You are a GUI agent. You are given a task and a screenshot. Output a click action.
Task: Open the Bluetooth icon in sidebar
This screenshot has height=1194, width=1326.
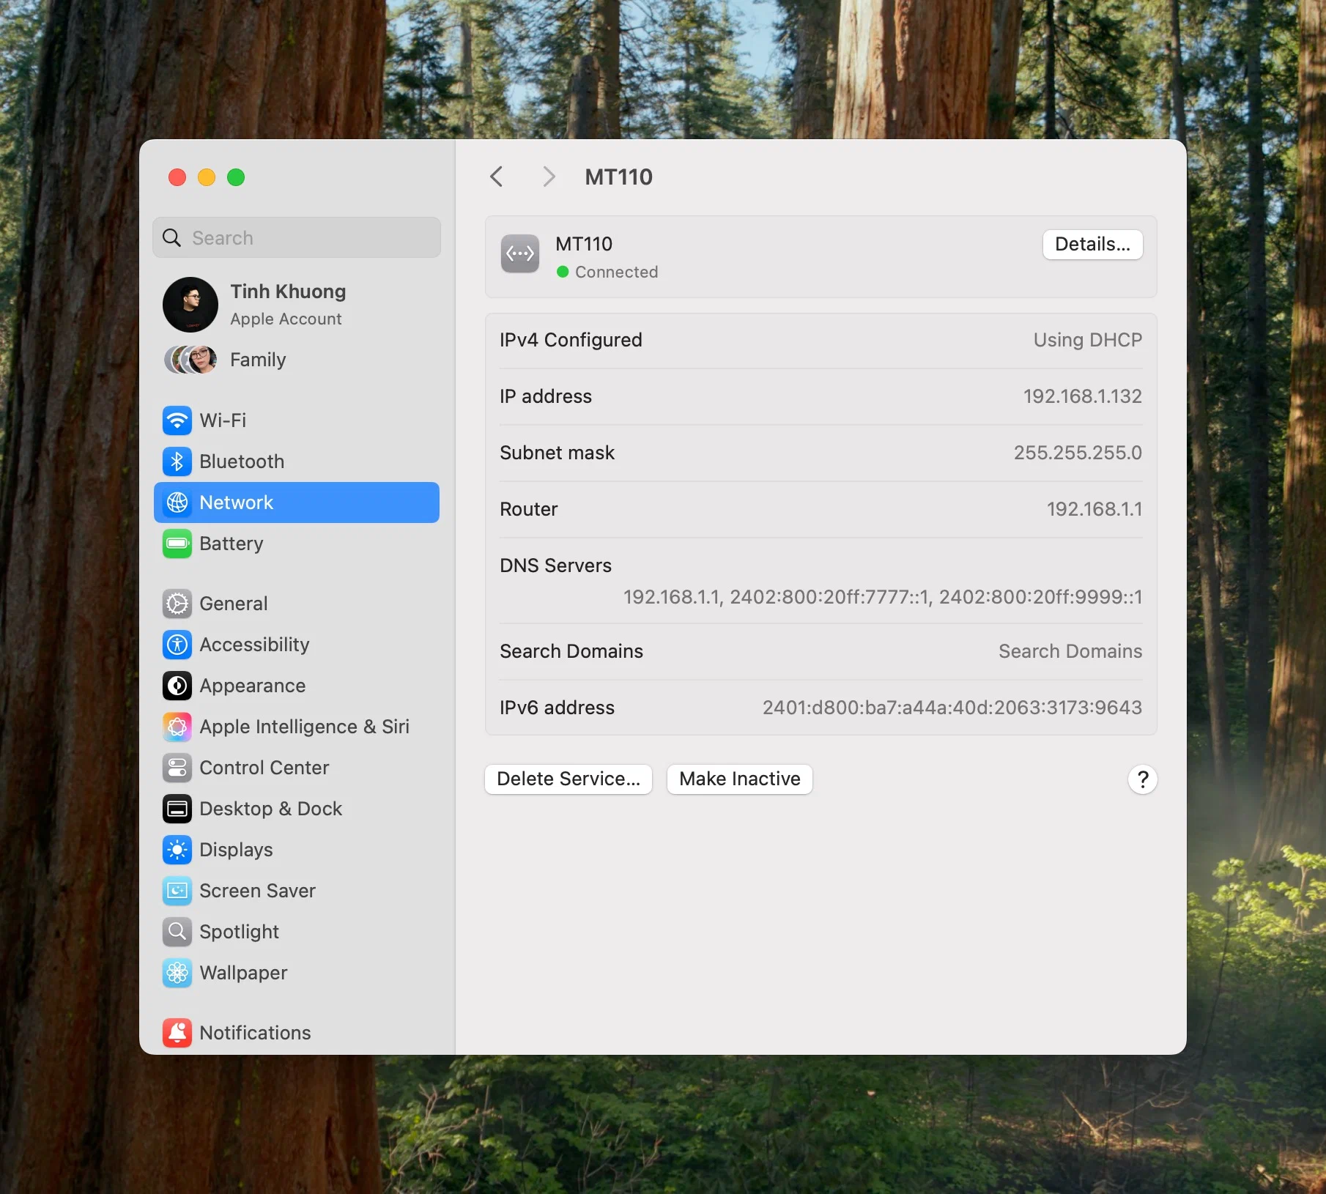[177, 461]
